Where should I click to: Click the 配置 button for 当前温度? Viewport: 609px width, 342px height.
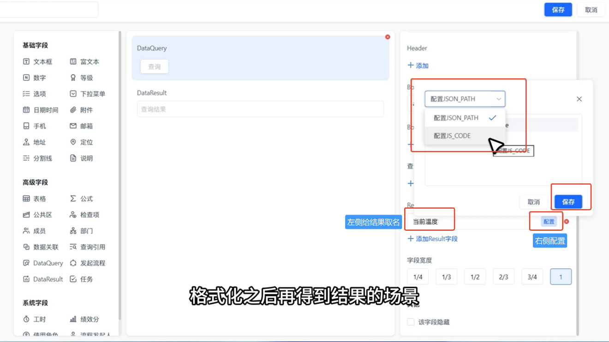(549, 222)
